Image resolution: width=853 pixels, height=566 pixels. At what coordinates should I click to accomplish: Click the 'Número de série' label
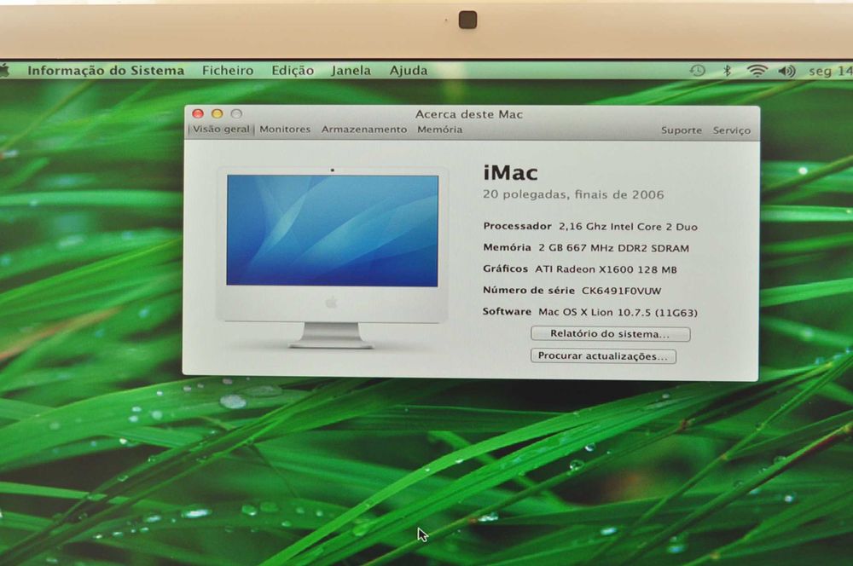click(529, 291)
